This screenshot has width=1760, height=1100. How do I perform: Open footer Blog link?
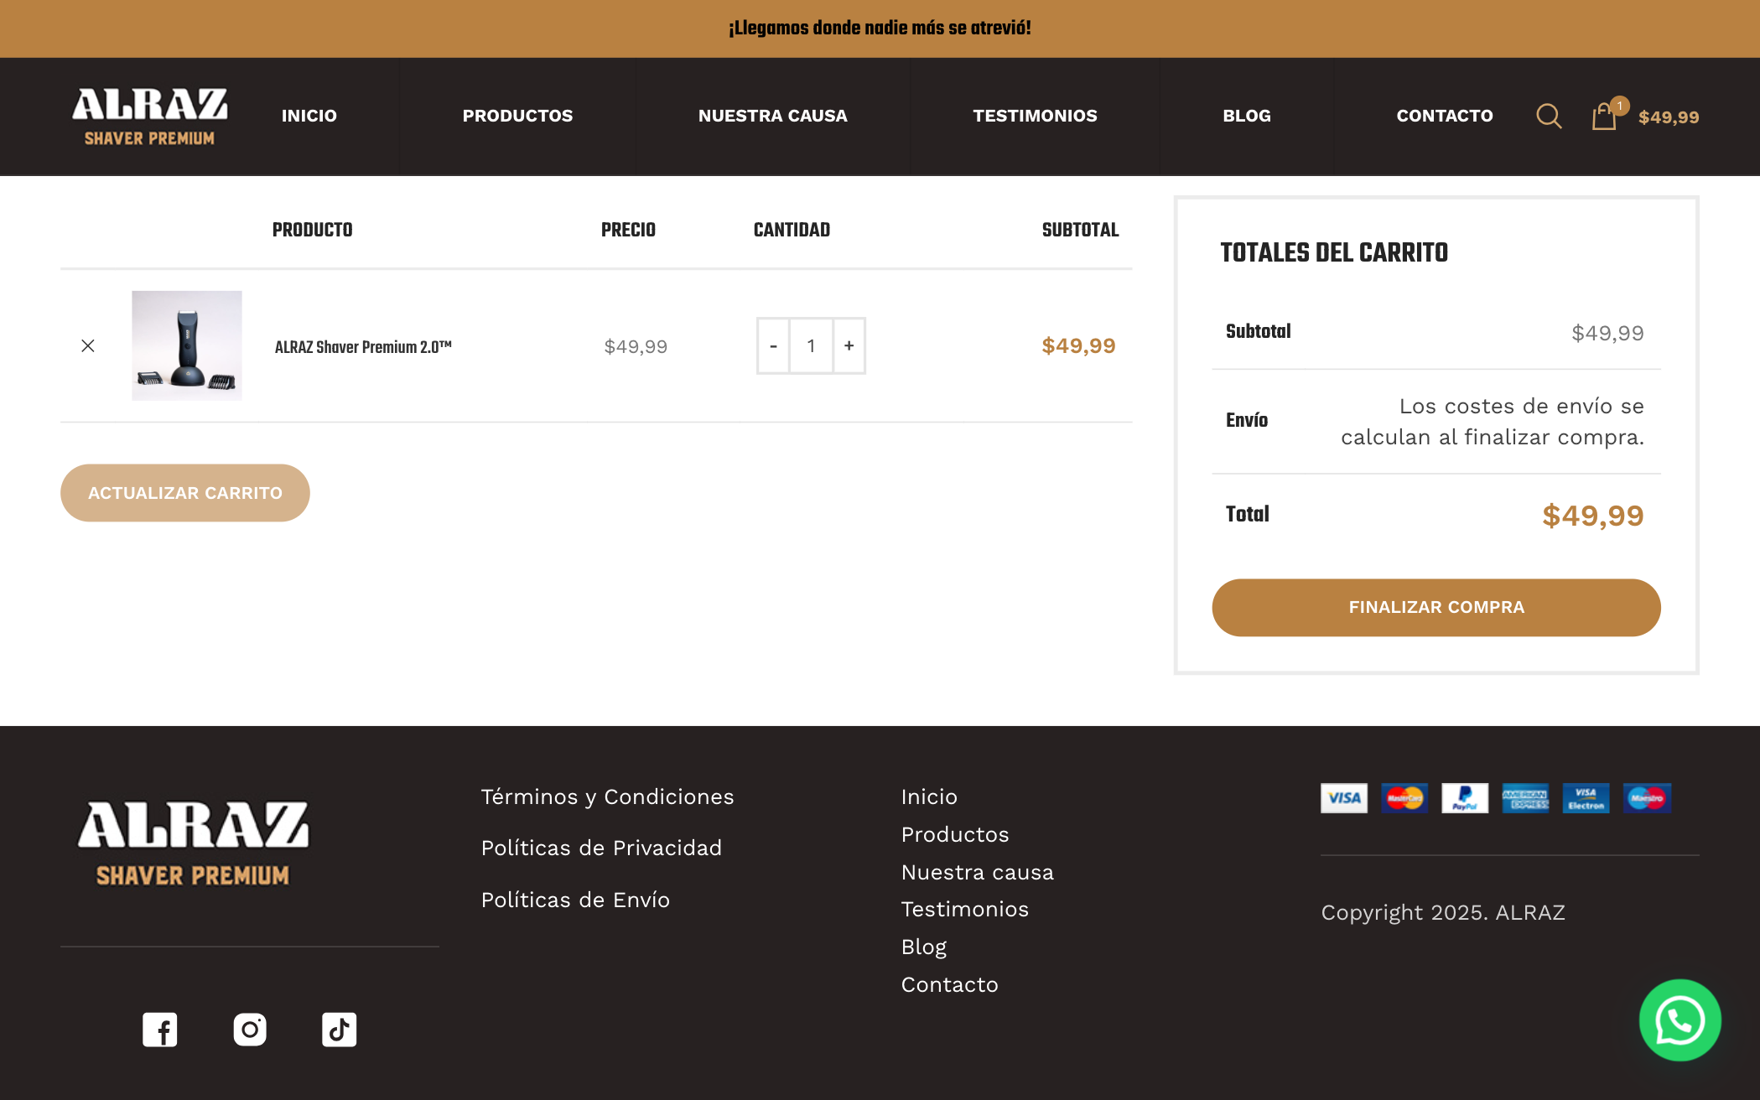point(924,947)
